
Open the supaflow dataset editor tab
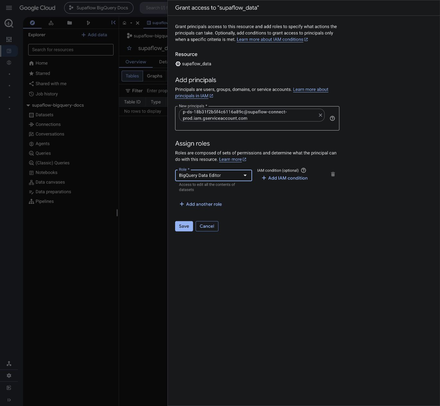click(157, 23)
